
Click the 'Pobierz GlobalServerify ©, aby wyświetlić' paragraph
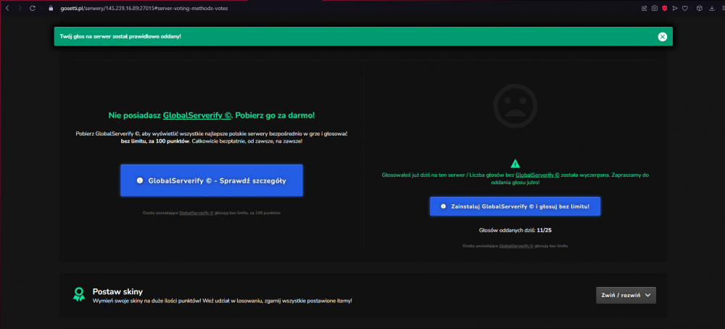(212, 137)
